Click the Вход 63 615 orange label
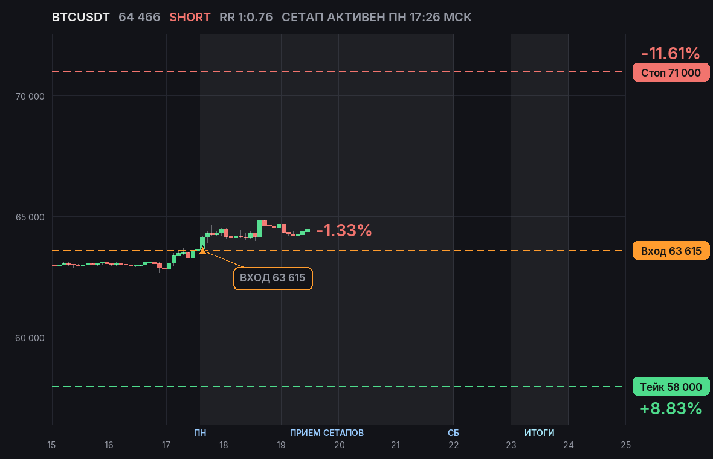713x459 pixels. click(x=671, y=251)
